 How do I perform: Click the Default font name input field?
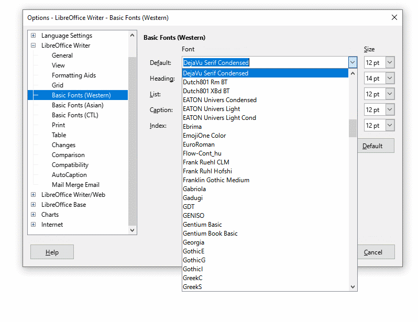[x=265, y=63]
